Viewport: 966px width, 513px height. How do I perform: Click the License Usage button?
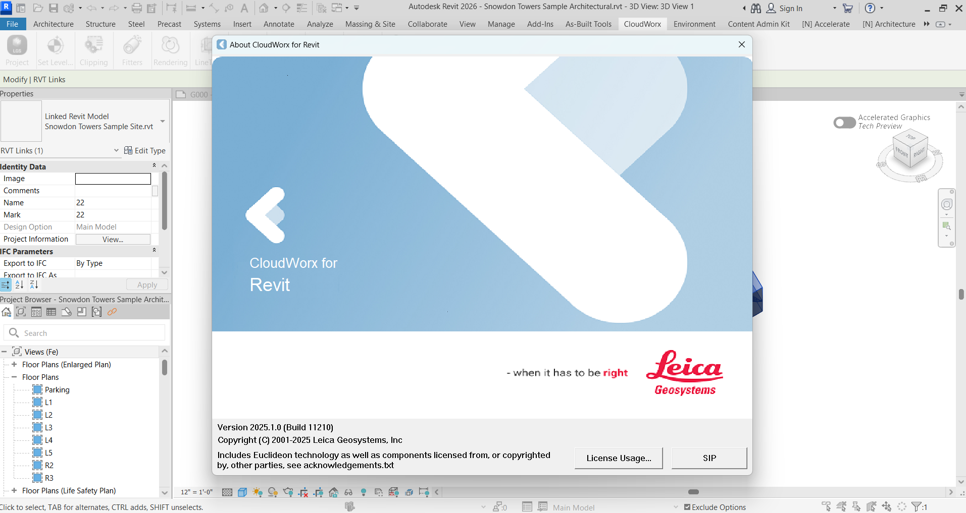(x=618, y=458)
